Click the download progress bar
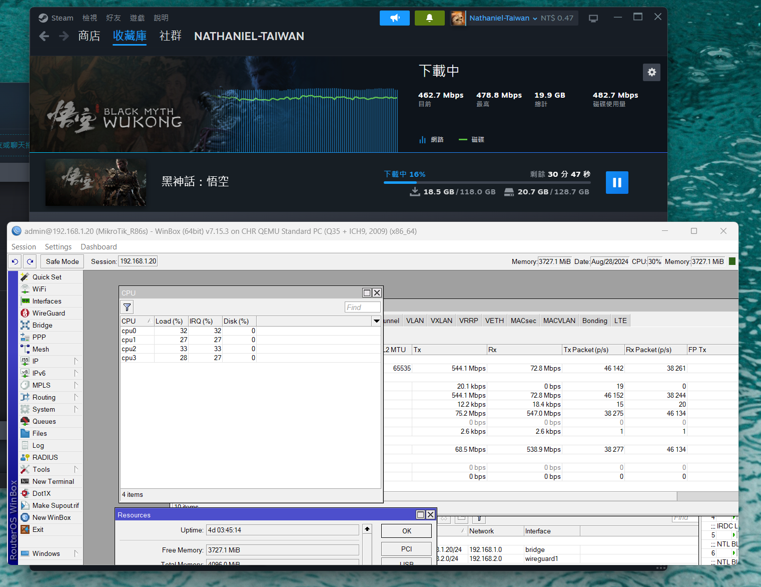761x587 pixels. point(487,182)
